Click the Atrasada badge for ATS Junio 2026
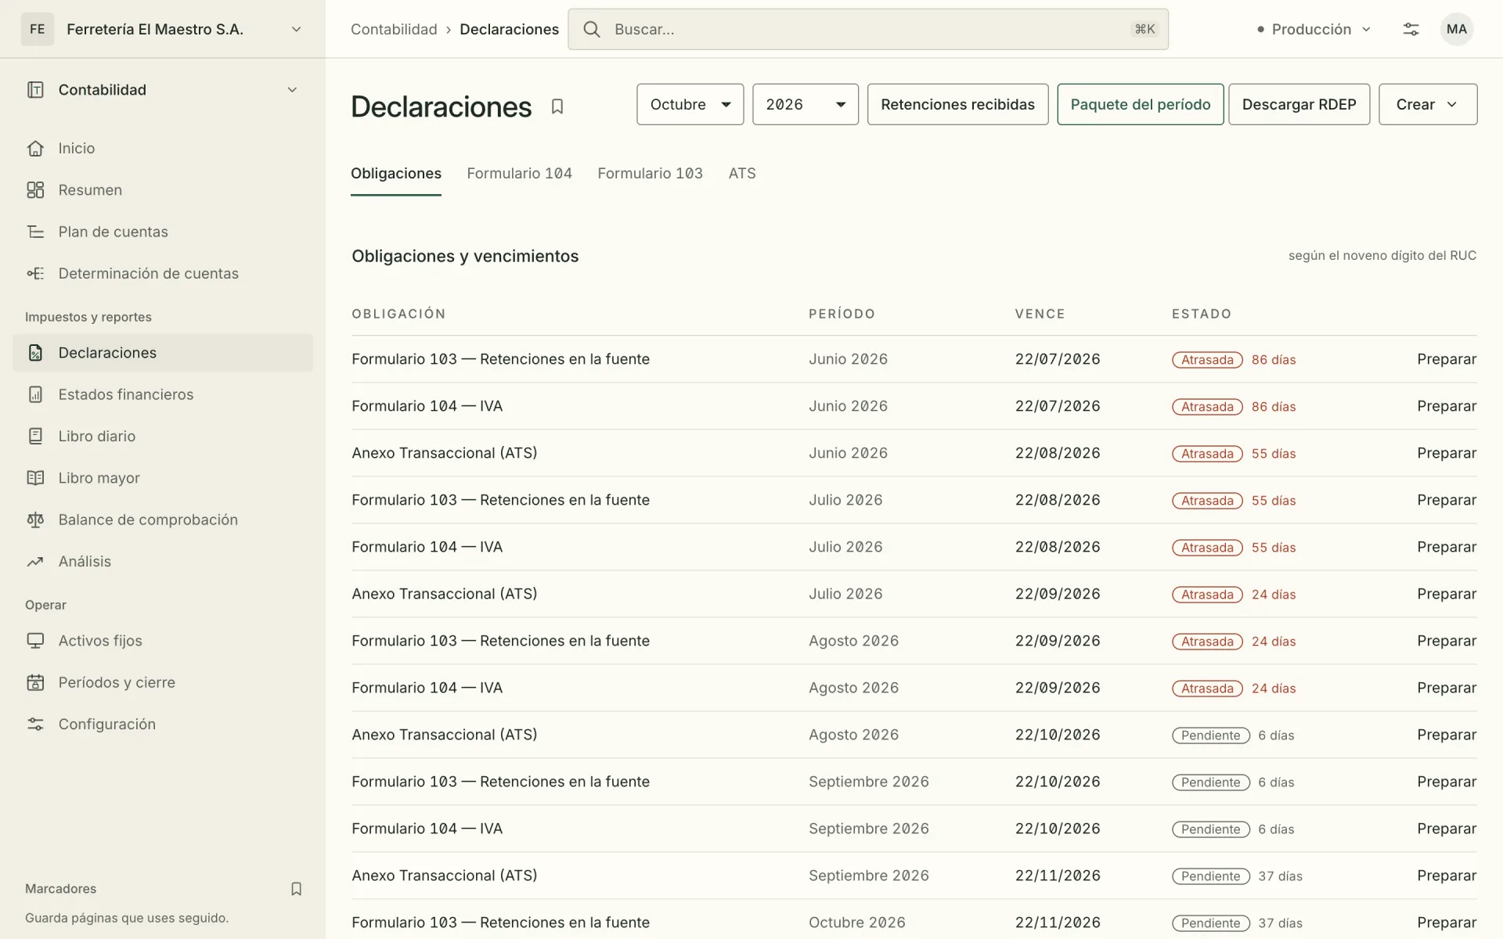The image size is (1503, 939). pyautogui.click(x=1207, y=454)
